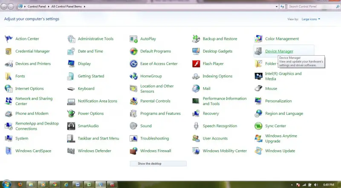Click the Sound speaker icon
The image size is (341, 188).
coord(133,126)
